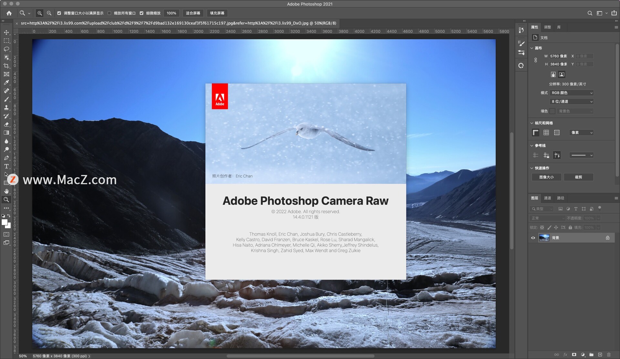Click the Fit Screen button

193,13
